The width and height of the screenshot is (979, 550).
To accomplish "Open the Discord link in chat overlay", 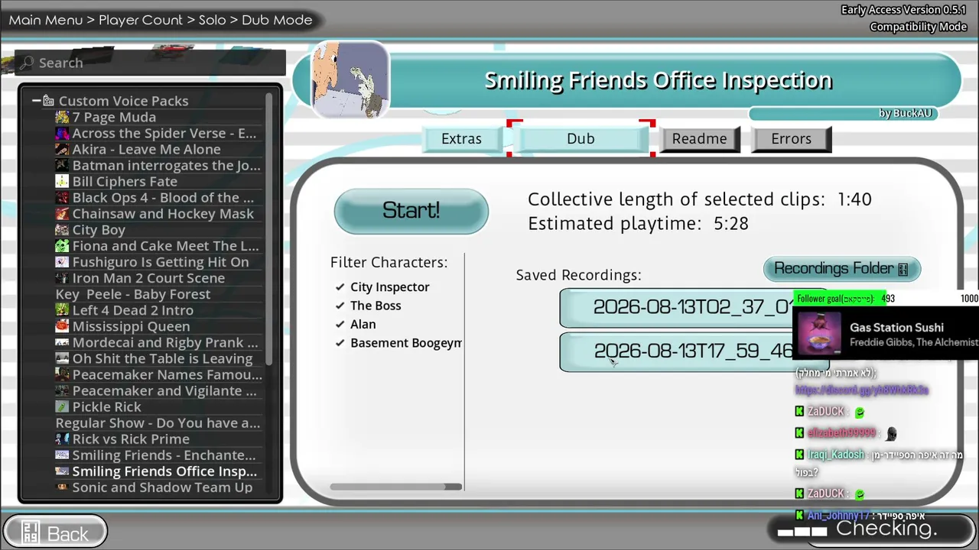I will 862,390.
